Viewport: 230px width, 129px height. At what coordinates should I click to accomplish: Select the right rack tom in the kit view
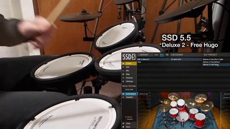(181, 104)
